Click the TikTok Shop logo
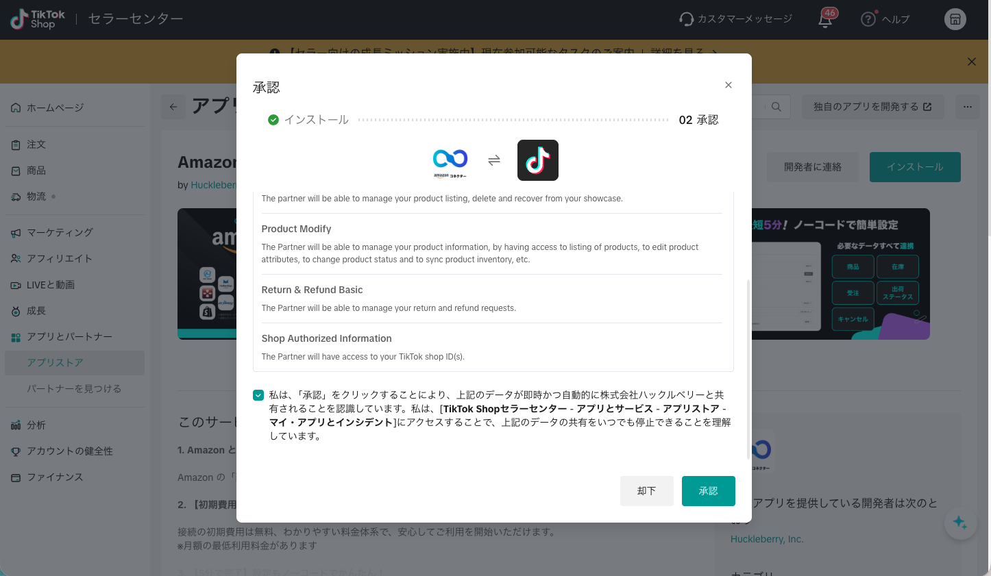Image resolution: width=991 pixels, height=576 pixels. pos(38,19)
